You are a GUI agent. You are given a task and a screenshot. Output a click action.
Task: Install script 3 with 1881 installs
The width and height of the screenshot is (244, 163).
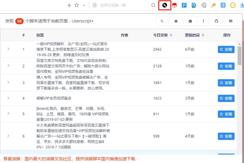point(226,83)
